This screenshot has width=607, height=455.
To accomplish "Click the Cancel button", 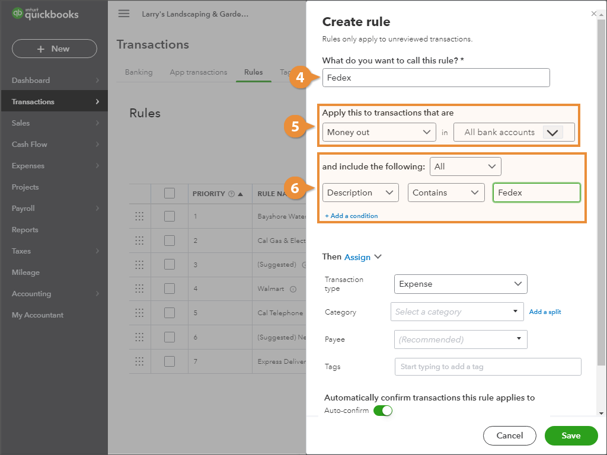I will click(x=509, y=435).
